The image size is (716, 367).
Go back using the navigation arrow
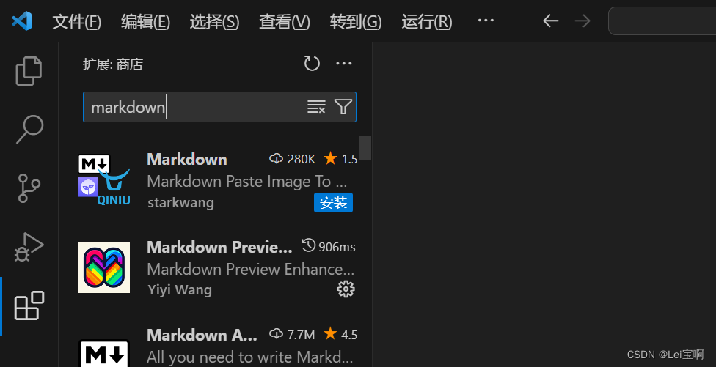coord(551,21)
